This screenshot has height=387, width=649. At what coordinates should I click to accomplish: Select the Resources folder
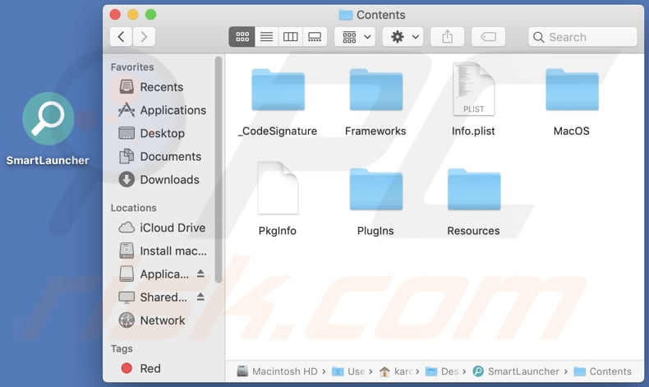[473, 202]
